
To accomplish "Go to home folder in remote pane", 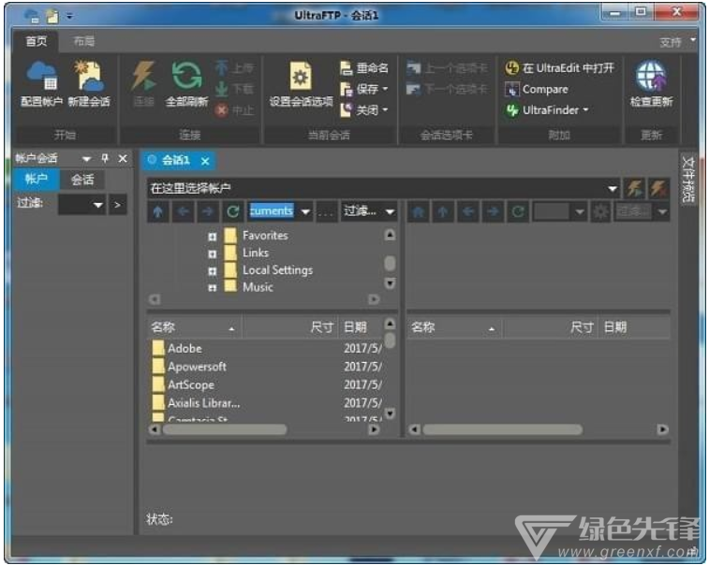I will pyautogui.click(x=419, y=211).
